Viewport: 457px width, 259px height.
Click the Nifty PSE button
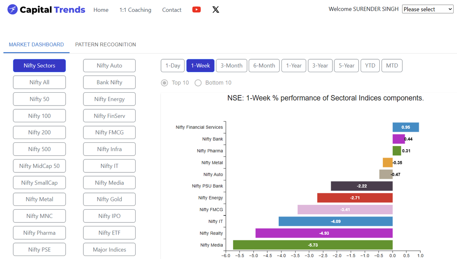tap(39, 250)
